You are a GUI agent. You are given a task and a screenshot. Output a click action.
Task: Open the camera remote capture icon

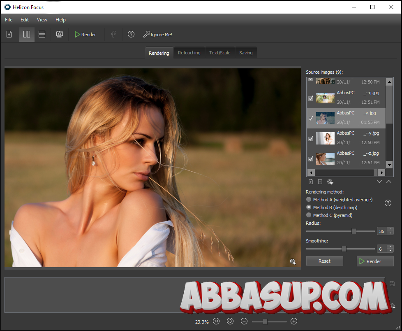[60, 34]
